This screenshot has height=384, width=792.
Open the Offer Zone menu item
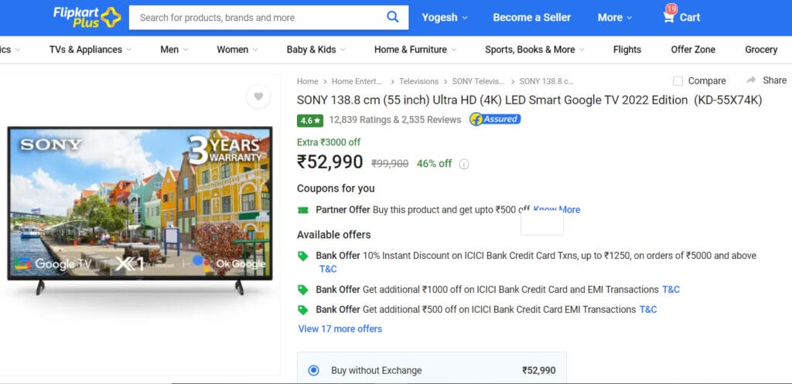click(693, 49)
